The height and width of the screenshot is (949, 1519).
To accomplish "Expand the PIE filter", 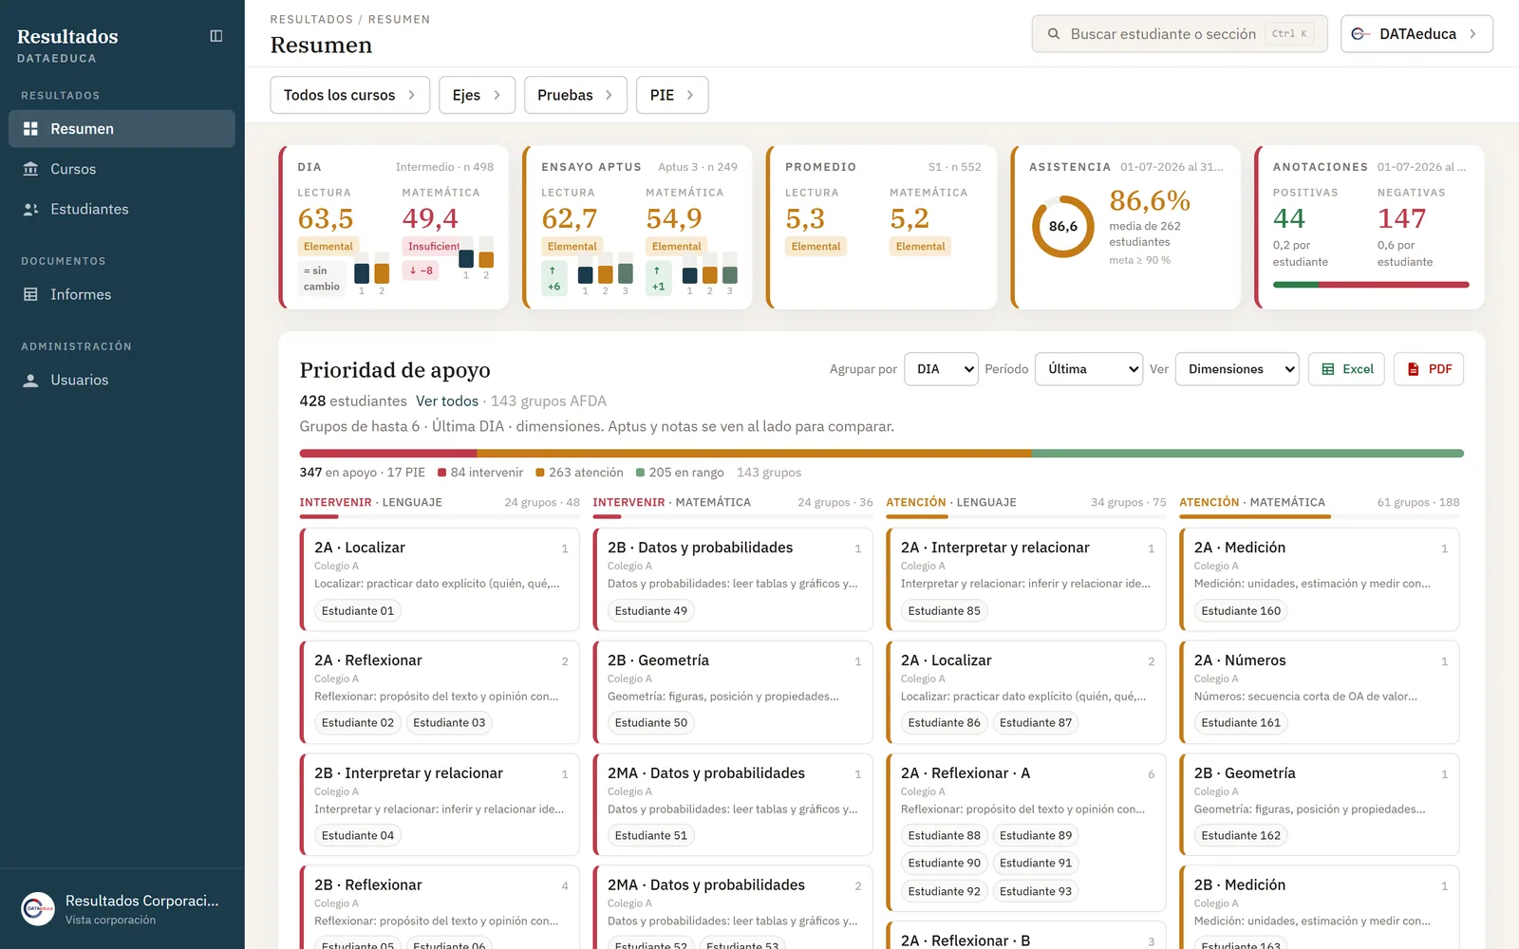I will [672, 95].
